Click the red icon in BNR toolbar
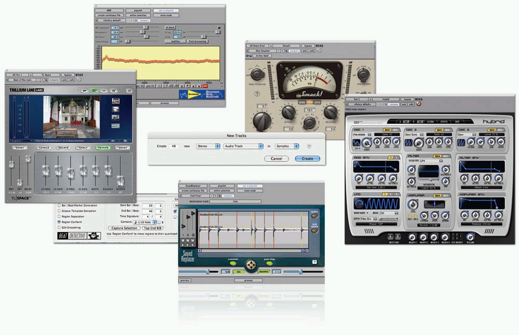The image size is (519, 335). tap(205, 86)
